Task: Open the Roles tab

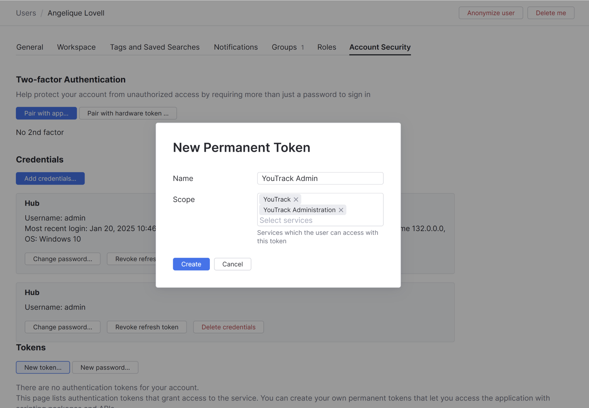Action: tap(327, 47)
